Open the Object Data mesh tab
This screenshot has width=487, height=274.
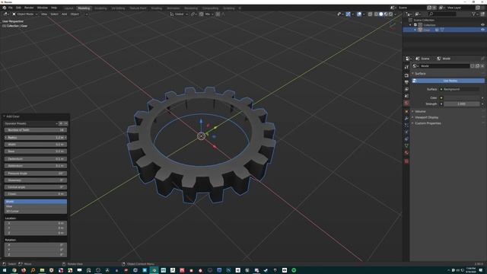[406, 145]
